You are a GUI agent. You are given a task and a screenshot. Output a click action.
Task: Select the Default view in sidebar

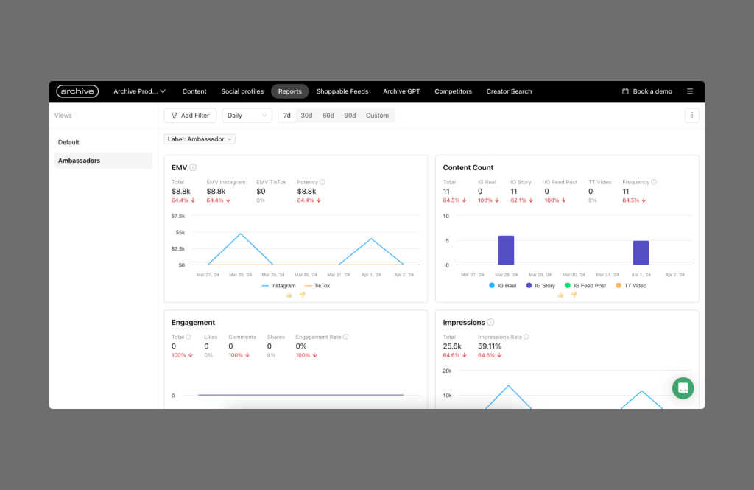69,142
